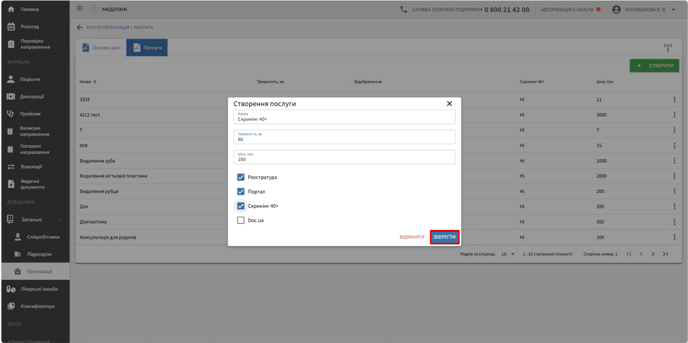Click the hamburger menu collapse icon
Image resolution: width=688 pixels, height=343 pixels.
[x=80, y=8]
